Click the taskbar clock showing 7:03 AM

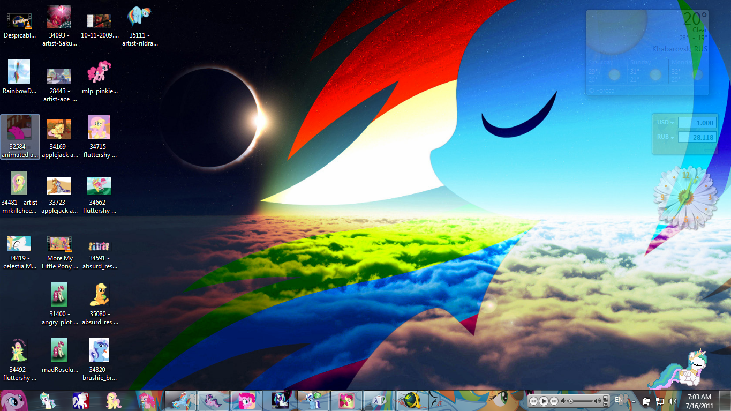click(x=698, y=401)
